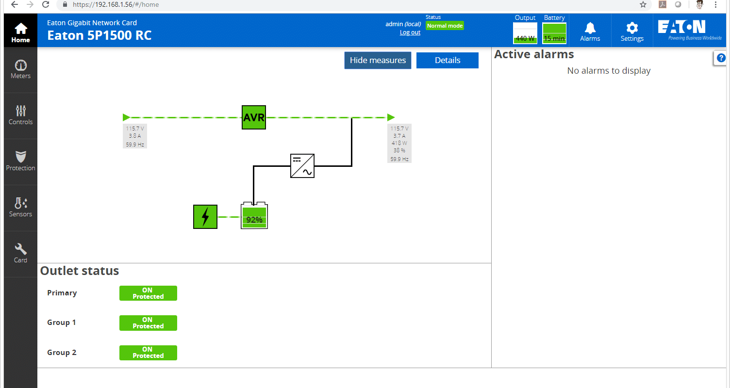Click Eaton Gigabit Network Card text
730x388 pixels.
pyautogui.click(x=92, y=22)
